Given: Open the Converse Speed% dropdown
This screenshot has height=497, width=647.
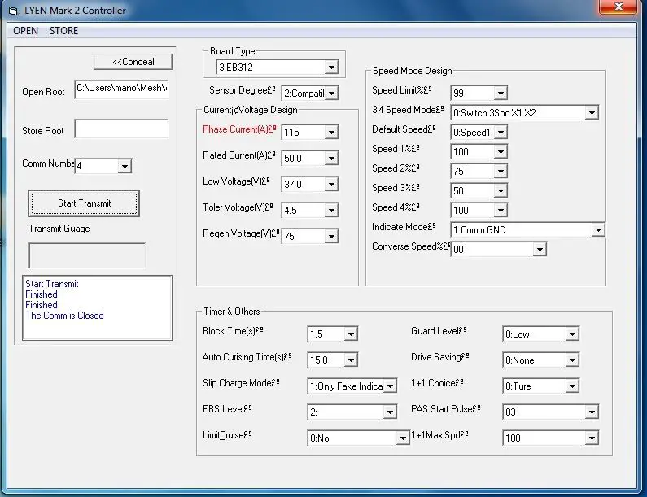Looking at the screenshot, I should click(x=540, y=249).
